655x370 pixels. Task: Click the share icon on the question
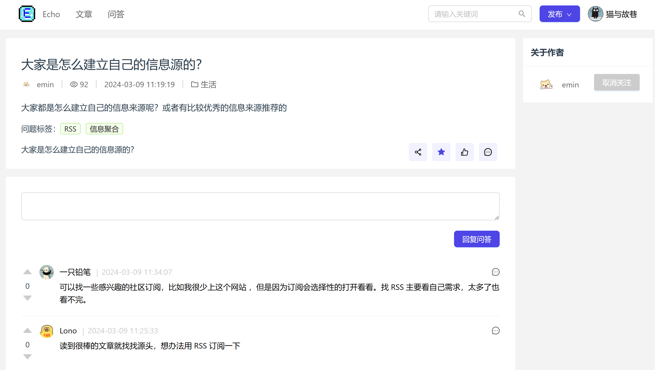(418, 152)
